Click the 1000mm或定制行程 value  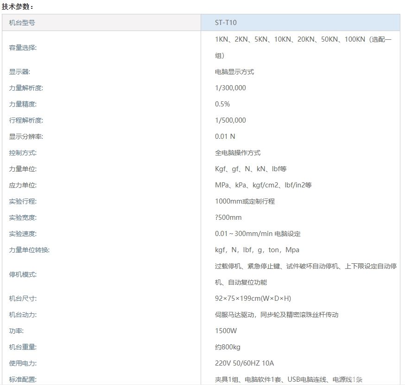[245, 201]
